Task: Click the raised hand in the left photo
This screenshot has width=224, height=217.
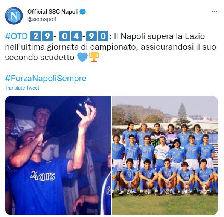Action: click(87, 115)
